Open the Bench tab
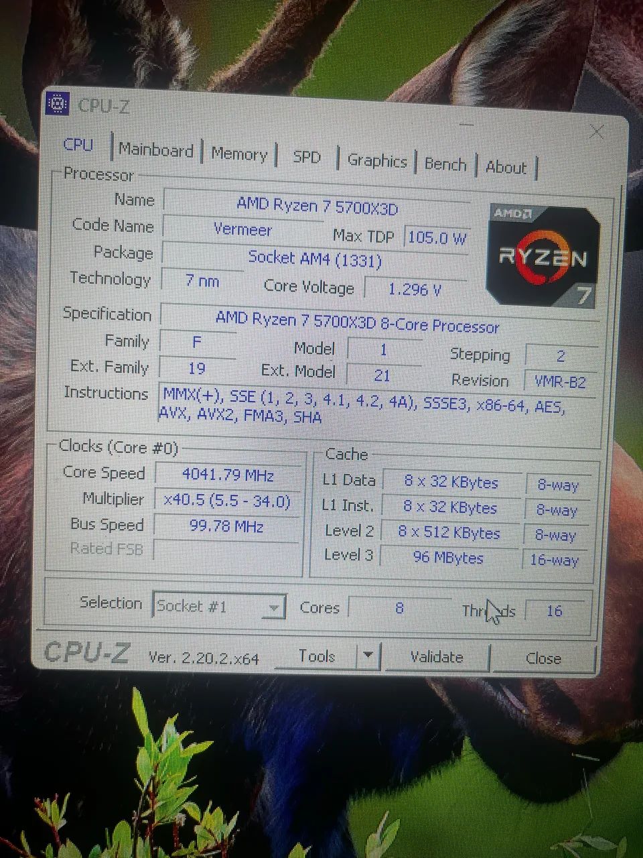The width and height of the screenshot is (643, 858). (445, 165)
